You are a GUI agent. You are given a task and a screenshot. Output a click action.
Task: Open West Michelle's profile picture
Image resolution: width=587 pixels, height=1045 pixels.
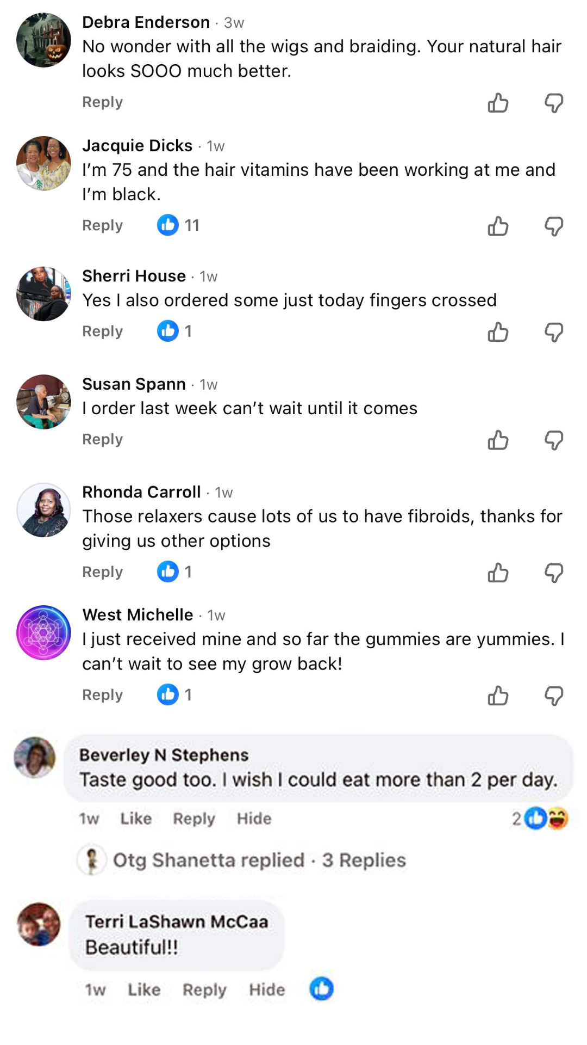click(43, 632)
